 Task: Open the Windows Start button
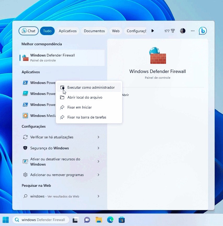[5, 220]
